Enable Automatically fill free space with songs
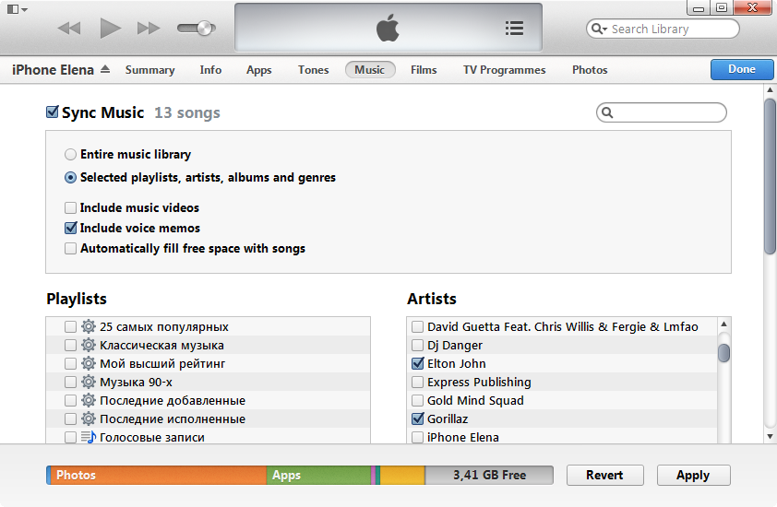This screenshot has height=507, width=777. (x=70, y=248)
